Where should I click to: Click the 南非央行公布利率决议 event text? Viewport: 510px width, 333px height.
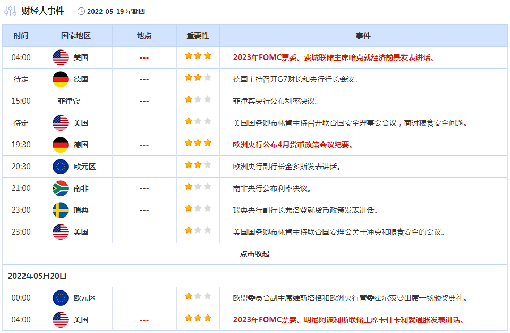point(272,188)
